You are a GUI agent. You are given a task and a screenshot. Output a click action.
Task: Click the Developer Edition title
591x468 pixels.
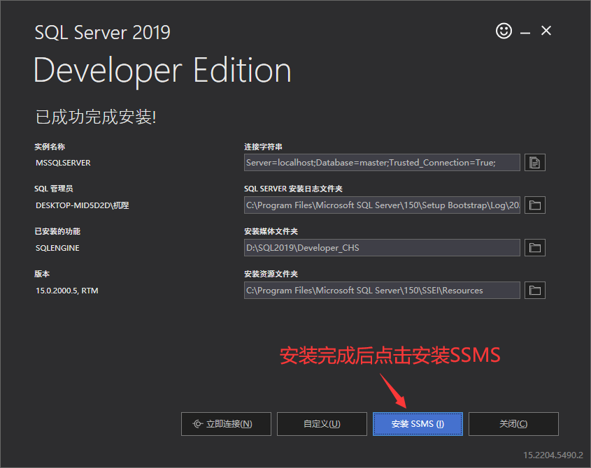pyautogui.click(x=162, y=71)
